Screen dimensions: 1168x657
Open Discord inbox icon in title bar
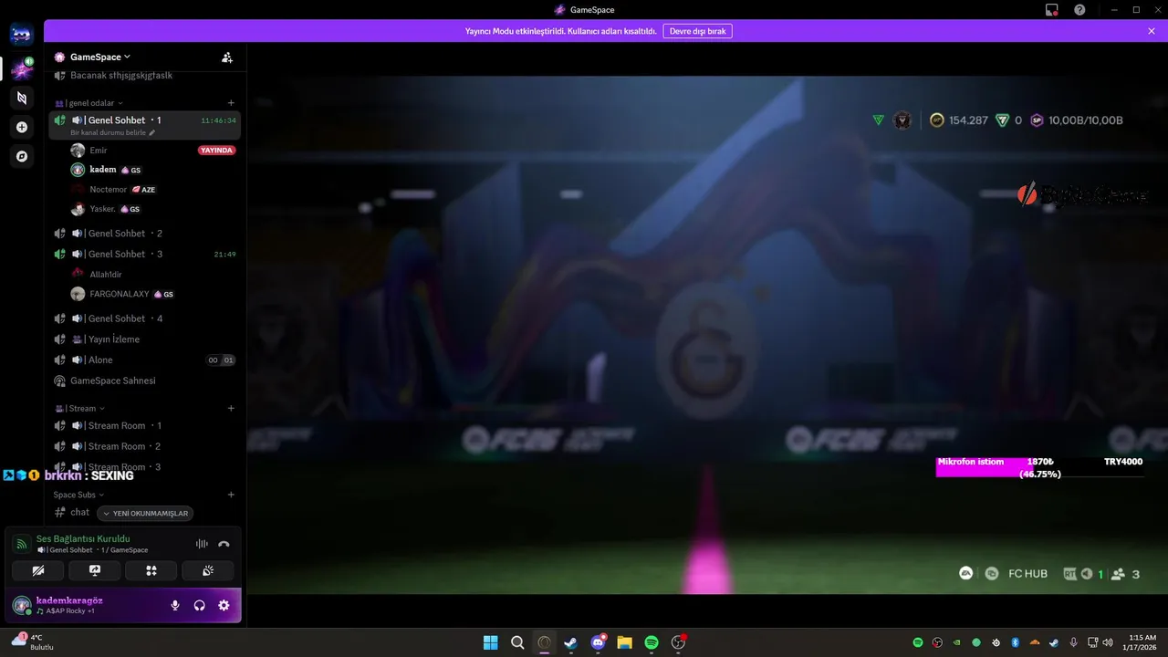pos(1052,9)
